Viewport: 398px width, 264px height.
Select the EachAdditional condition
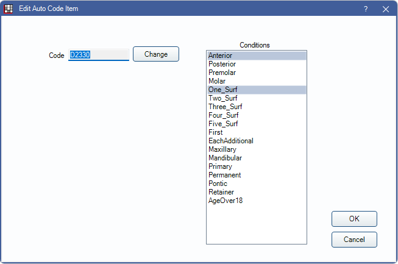coord(230,141)
